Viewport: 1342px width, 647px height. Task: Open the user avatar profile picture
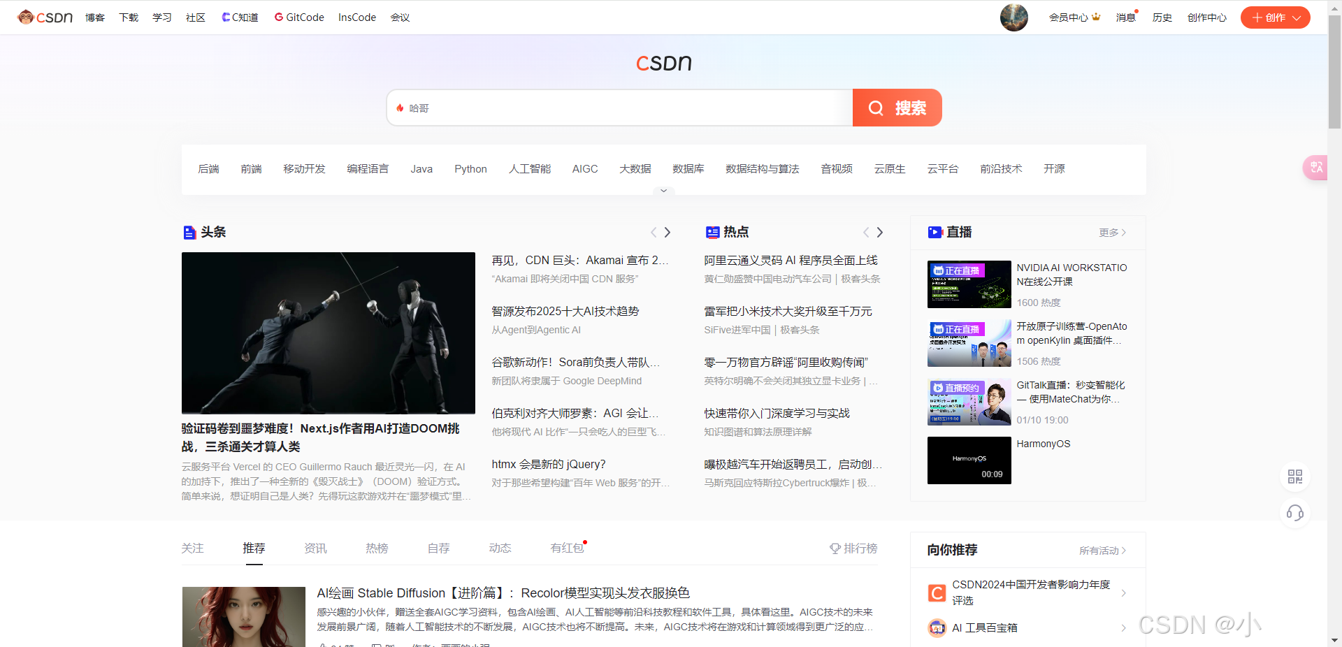click(x=1013, y=17)
